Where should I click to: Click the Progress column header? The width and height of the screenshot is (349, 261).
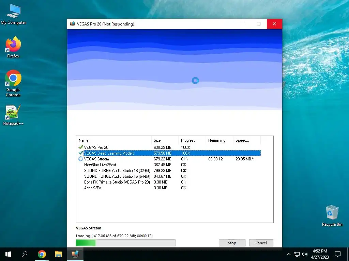click(192, 140)
